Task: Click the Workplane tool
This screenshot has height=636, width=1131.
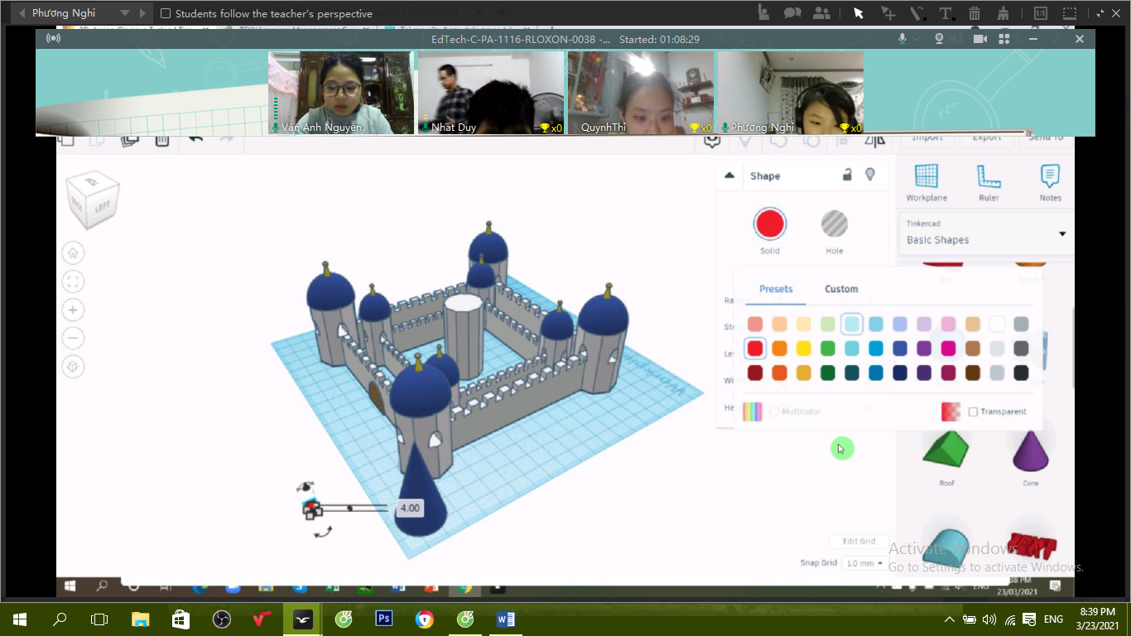Action: (926, 183)
